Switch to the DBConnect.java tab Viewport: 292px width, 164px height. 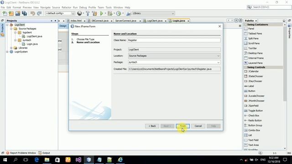tap(99, 21)
